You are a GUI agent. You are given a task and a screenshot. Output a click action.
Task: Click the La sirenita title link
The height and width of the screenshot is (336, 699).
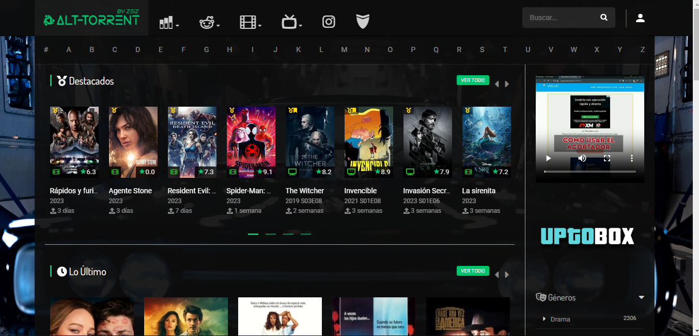click(x=479, y=191)
